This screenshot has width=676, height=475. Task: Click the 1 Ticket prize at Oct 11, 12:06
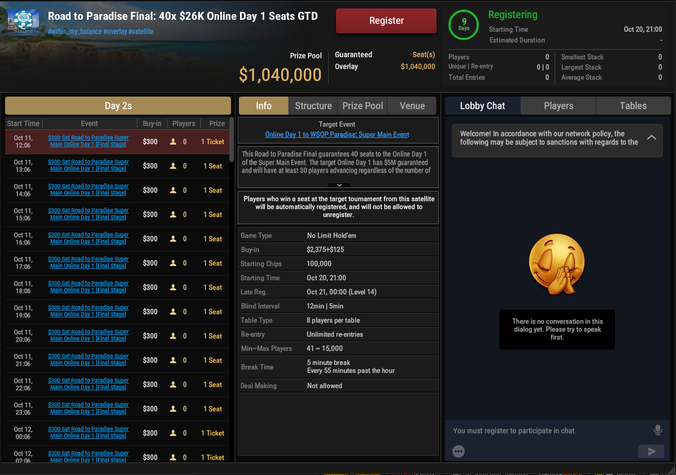(212, 142)
